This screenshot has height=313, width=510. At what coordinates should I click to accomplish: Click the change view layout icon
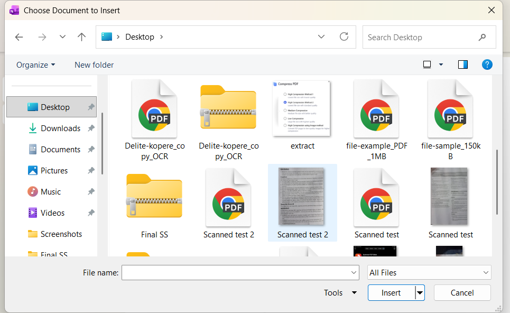point(427,65)
